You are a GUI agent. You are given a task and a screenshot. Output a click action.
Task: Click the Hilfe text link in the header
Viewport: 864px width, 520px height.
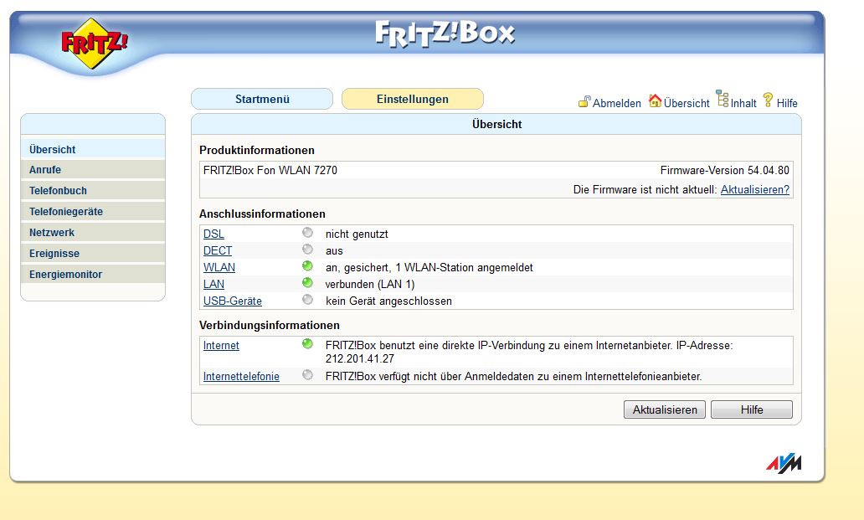click(787, 103)
